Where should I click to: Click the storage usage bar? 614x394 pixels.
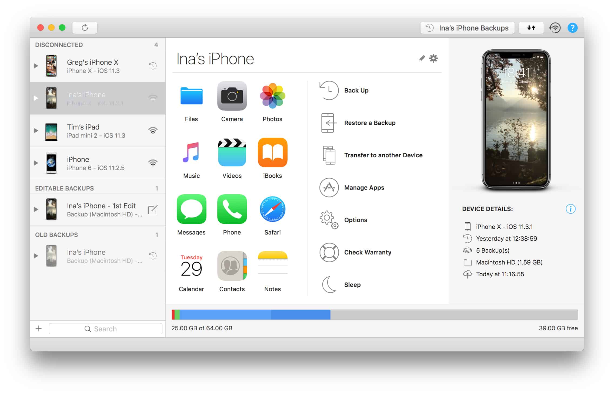[375, 315]
